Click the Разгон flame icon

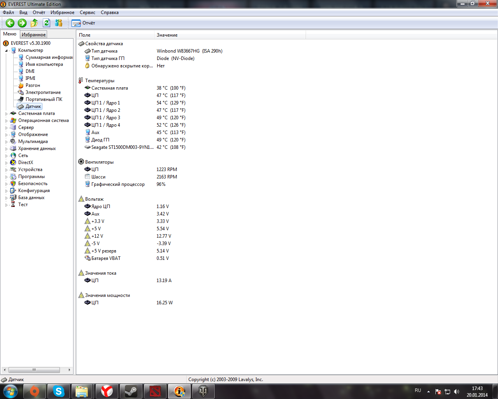21,85
